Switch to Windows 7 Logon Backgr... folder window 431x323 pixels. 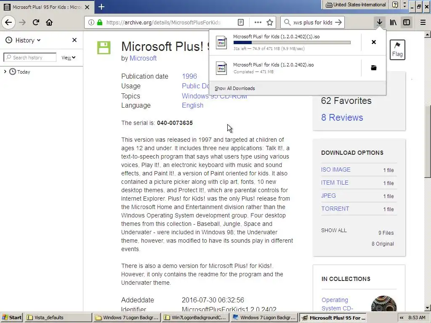point(127,318)
